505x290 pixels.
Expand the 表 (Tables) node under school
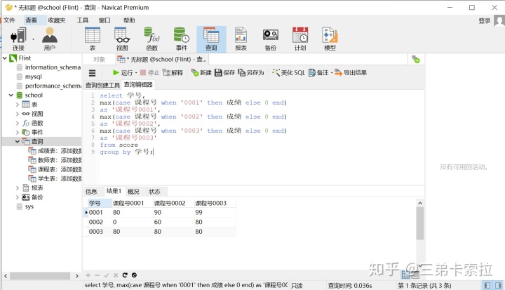pyautogui.click(x=18, y=105)
